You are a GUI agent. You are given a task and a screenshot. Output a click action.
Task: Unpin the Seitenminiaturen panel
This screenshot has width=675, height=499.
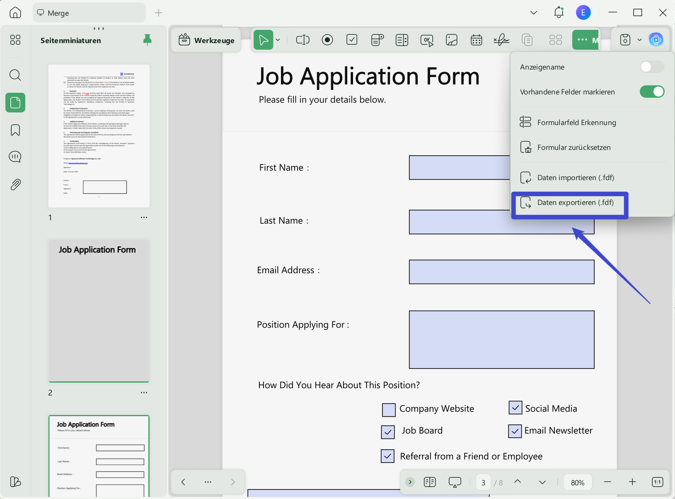147,40
